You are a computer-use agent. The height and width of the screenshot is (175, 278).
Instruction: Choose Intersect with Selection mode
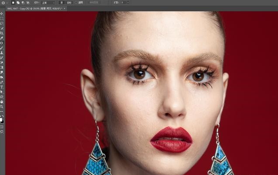(x=28, y=3)
